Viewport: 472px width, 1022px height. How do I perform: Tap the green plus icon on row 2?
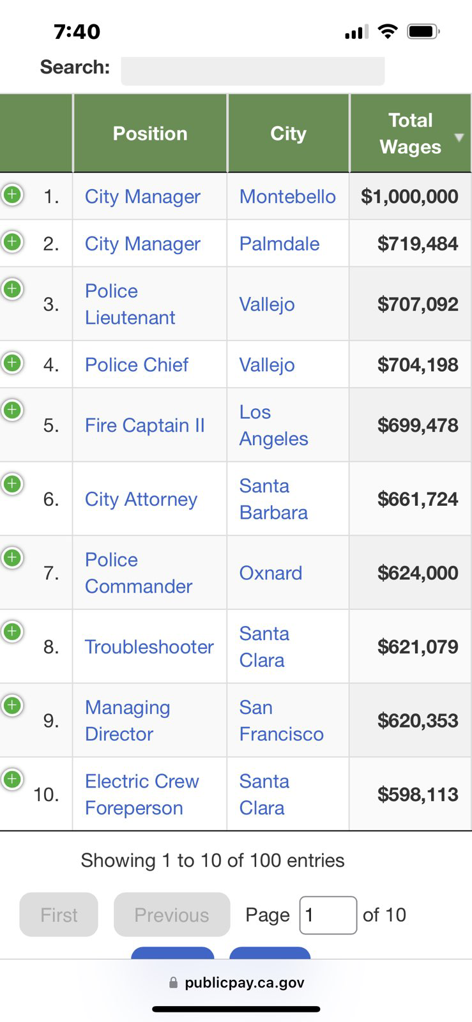click(12, 241)
